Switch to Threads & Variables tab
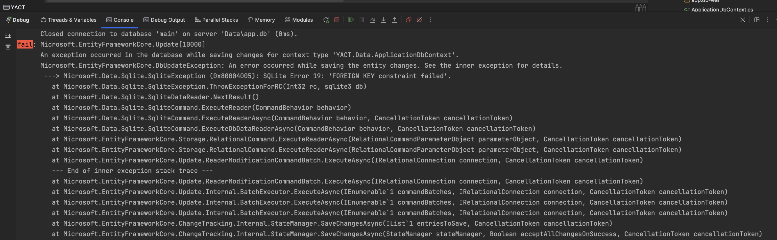The height and width of the screenshot is (240, 777). 69,20
